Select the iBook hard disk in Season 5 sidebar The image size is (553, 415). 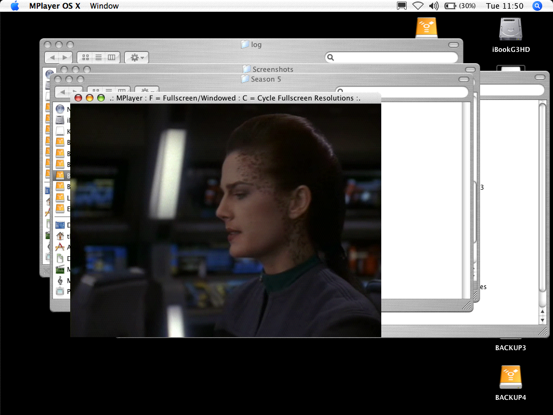pos(60,121)
